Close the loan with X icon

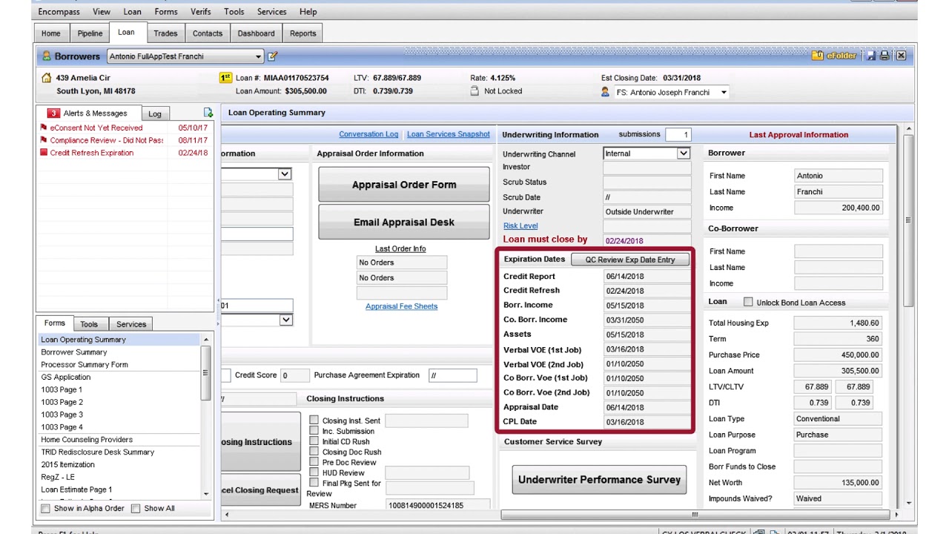pyautogui.click(x=901, y=56)
